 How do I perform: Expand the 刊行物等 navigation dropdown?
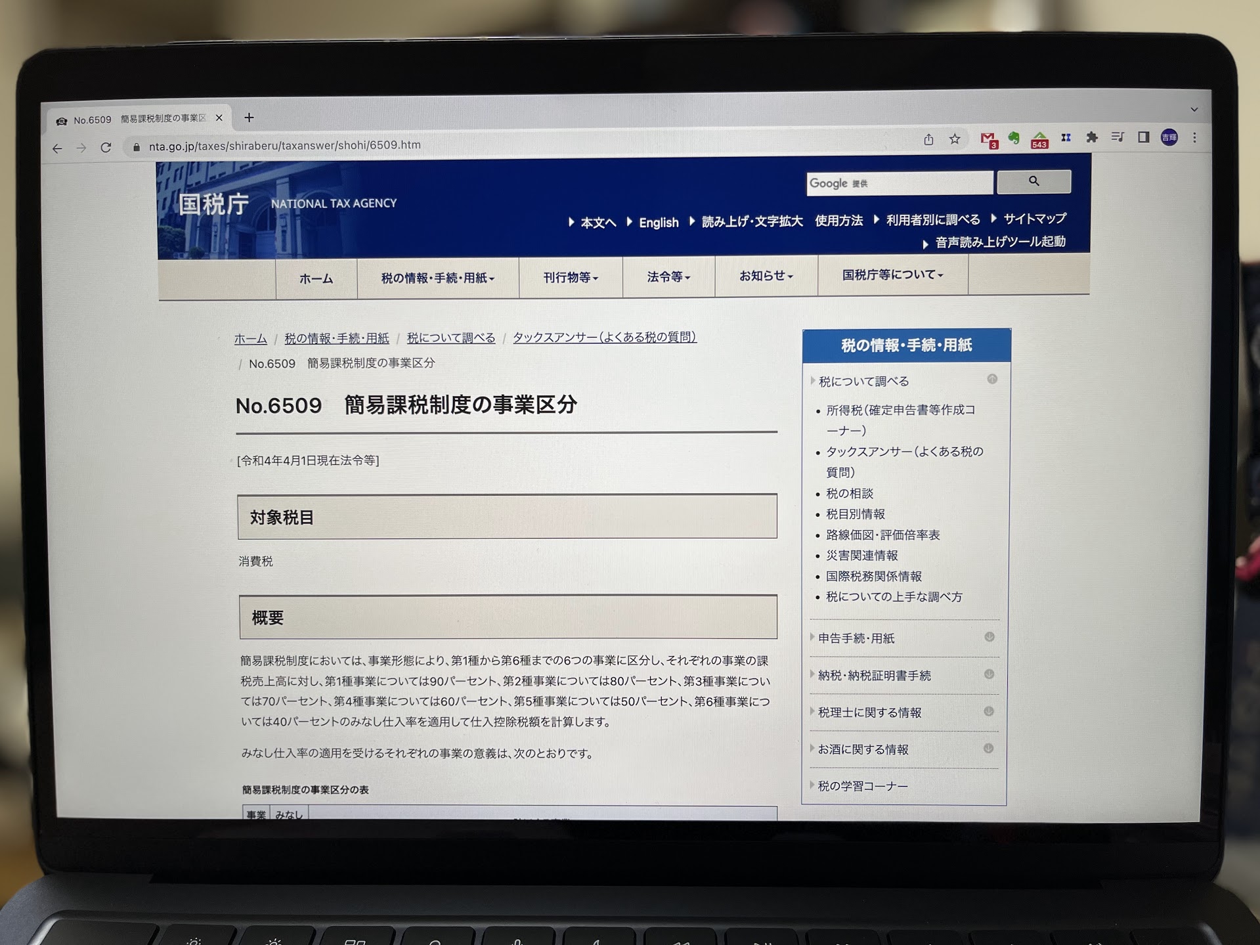pyautogui.click(x=570, y=277)
